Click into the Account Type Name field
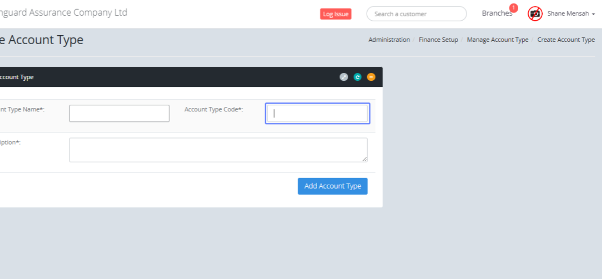This screenshot has width=602, height=279. 119,113
